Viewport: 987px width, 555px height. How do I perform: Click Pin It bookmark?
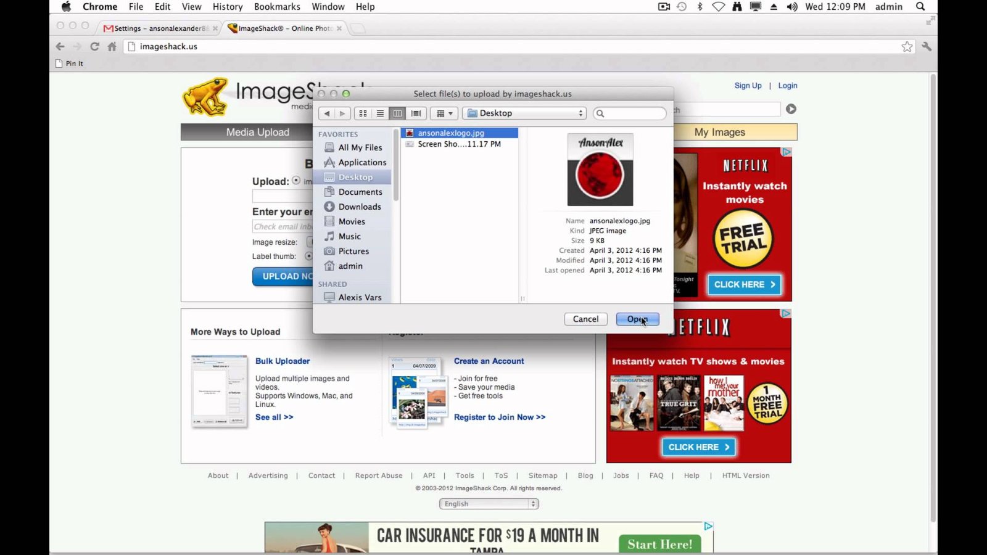(x=69, y=64)
